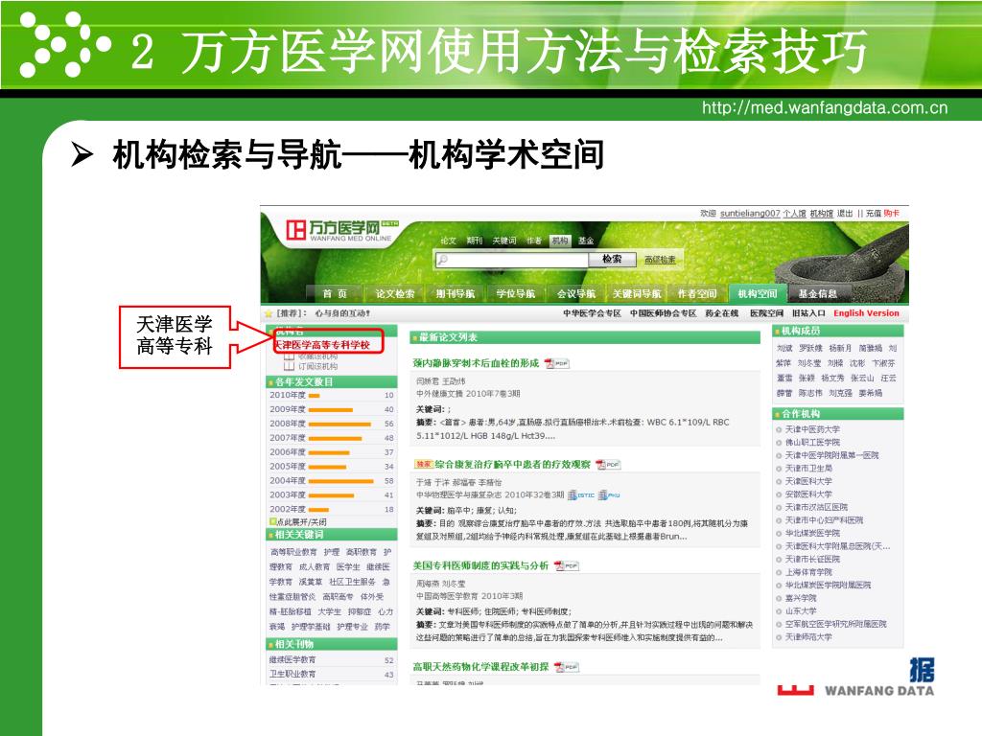Open PDF icon for 美国专科医师制度的实践与分析
The width and height of the screenshot is (982, 736).
[566, 565]
